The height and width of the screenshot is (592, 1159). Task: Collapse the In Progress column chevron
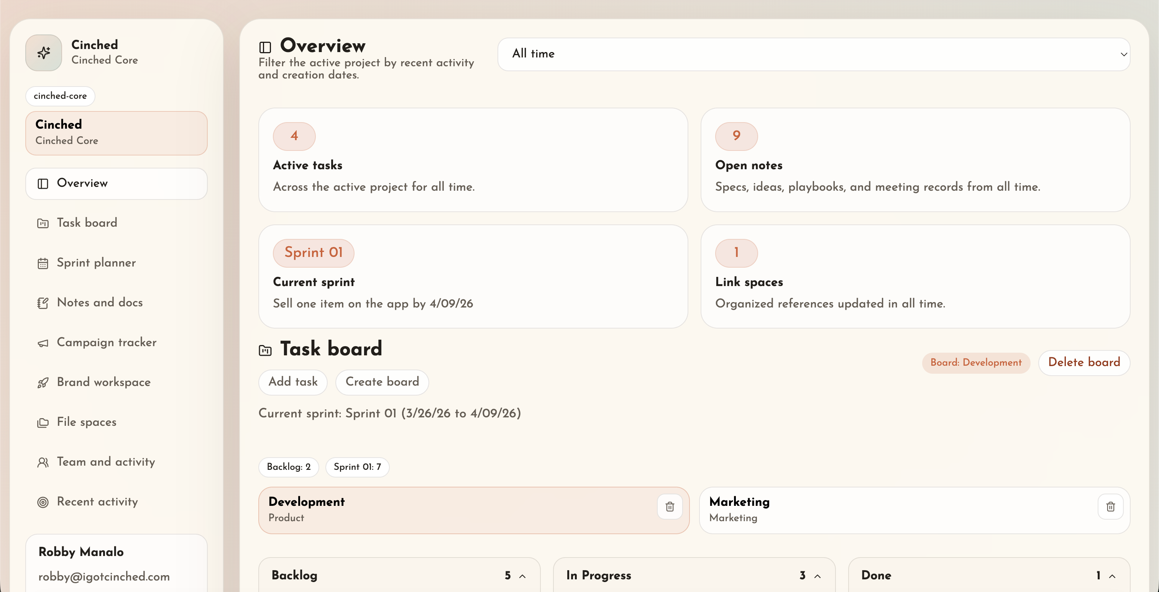pyautogui.click(x=818, y=576)
